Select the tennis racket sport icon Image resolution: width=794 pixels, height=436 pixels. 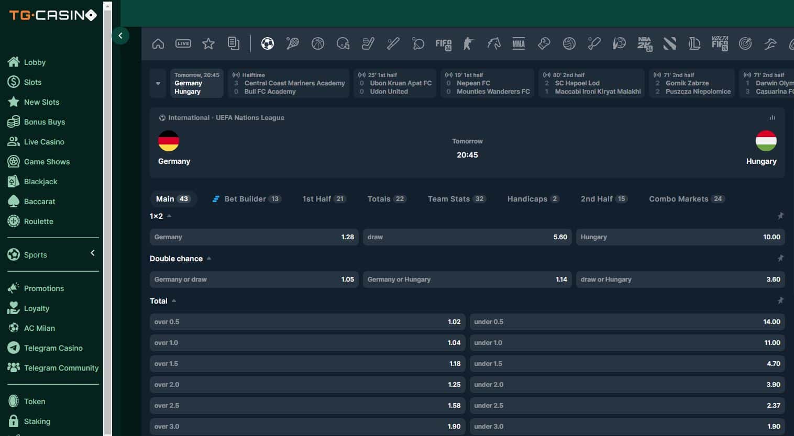click(x=293, y=44)
